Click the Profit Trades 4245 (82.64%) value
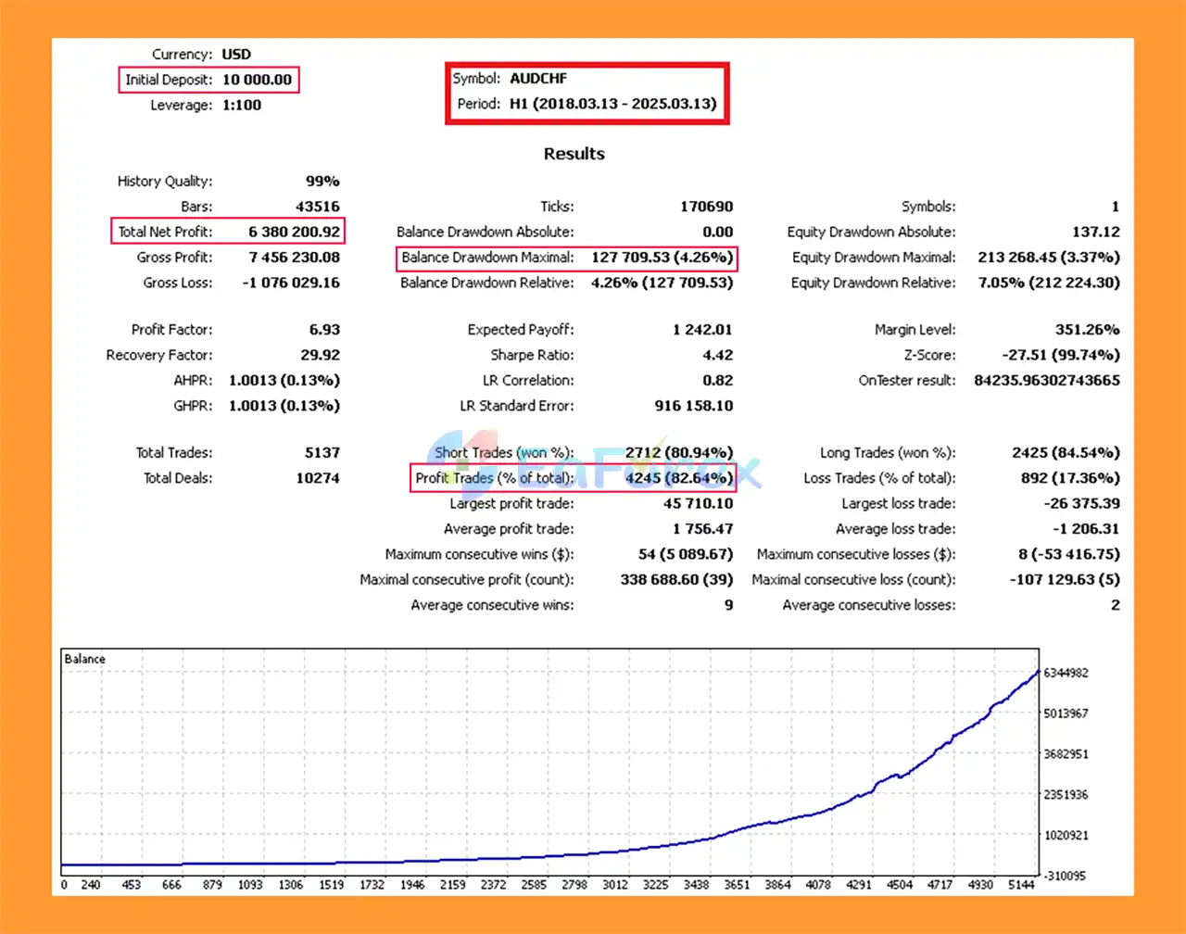Image resolution: width=1186 pixels, height=934 pixels. point(679,478)
